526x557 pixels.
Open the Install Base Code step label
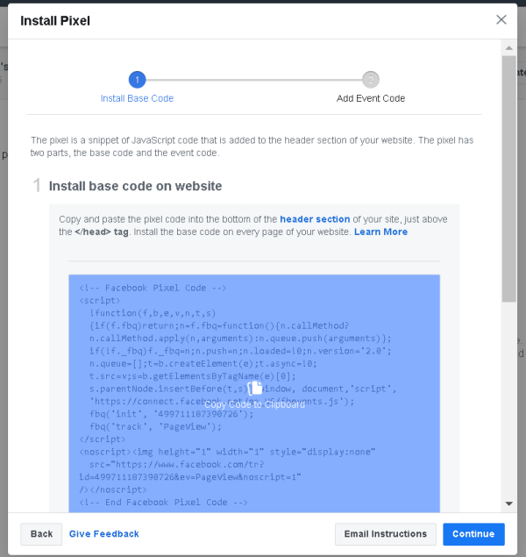click(x=137, y=98)
